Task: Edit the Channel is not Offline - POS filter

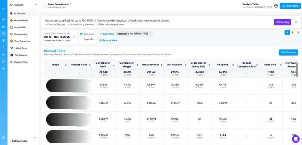Action: 134,34
